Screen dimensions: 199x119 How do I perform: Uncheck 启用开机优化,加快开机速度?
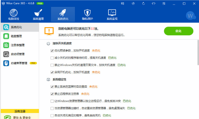(x=52, y=72)
